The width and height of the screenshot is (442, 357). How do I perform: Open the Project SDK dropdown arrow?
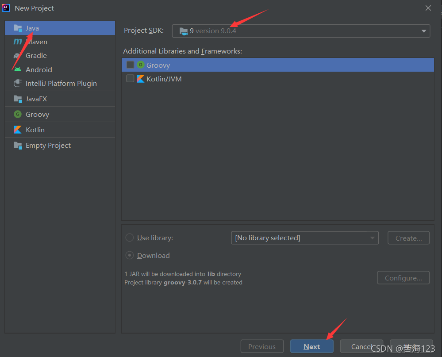click(x=424, y=31)
